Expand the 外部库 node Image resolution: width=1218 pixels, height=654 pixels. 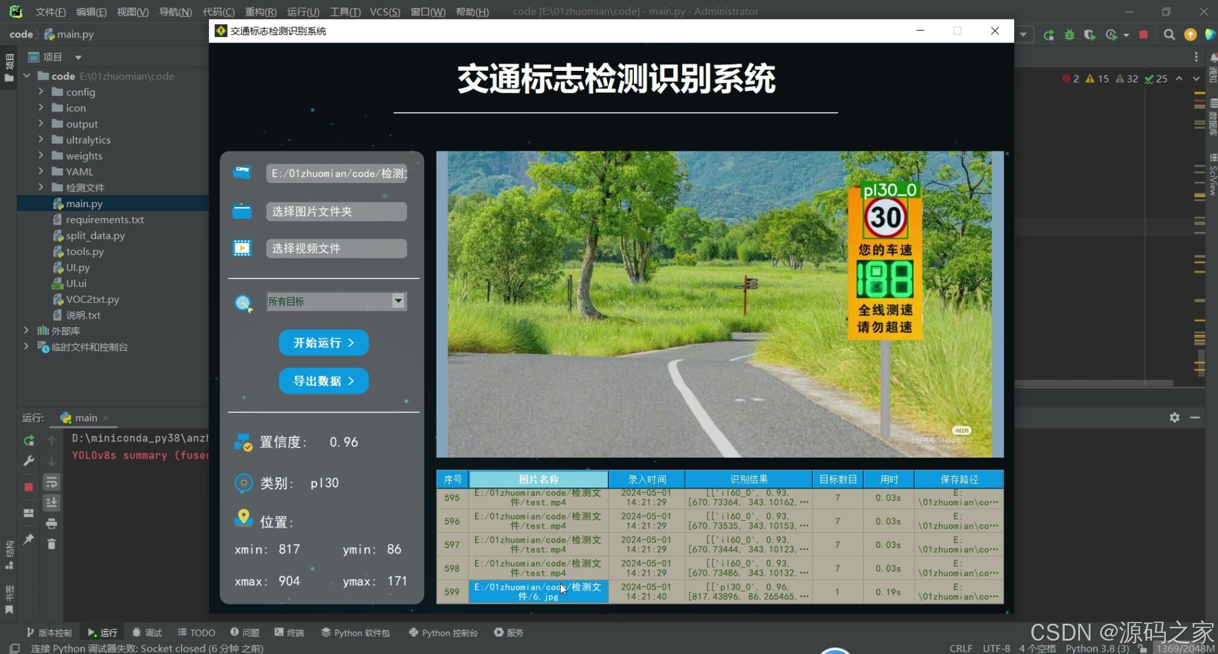click(26, 331)
